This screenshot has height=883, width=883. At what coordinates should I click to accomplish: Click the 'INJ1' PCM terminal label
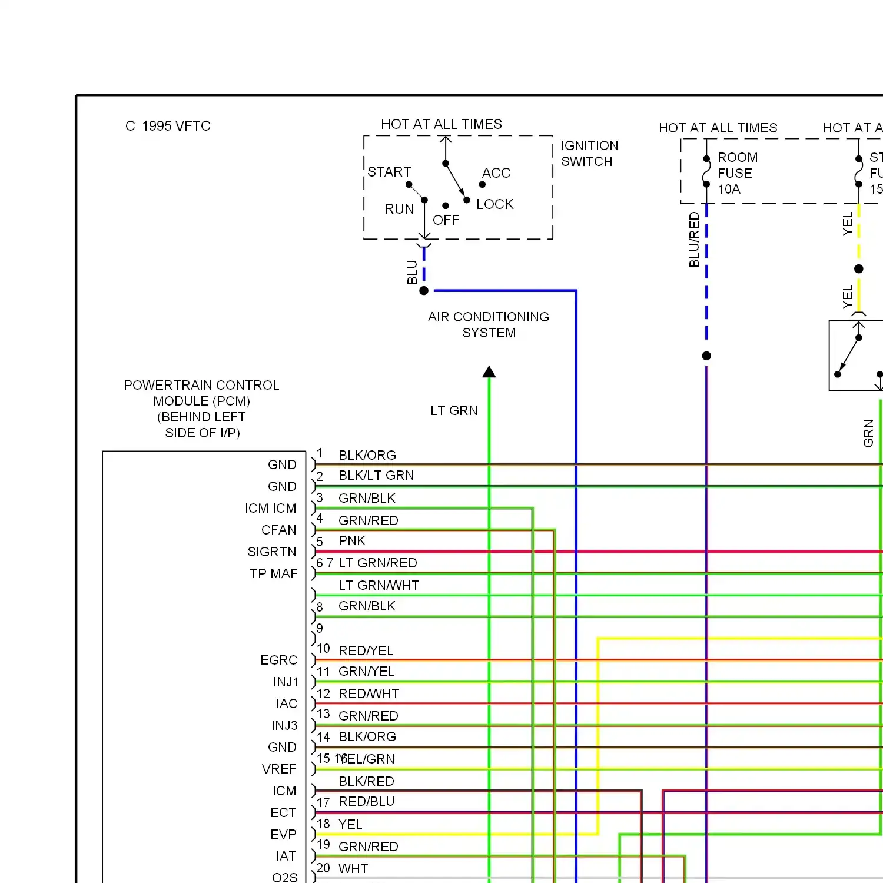pyautogui.click(x=286, y=682)
